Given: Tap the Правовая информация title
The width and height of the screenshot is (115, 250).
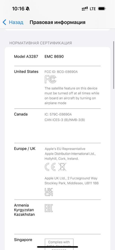Looking at the screenshot, I should [57, 22].
